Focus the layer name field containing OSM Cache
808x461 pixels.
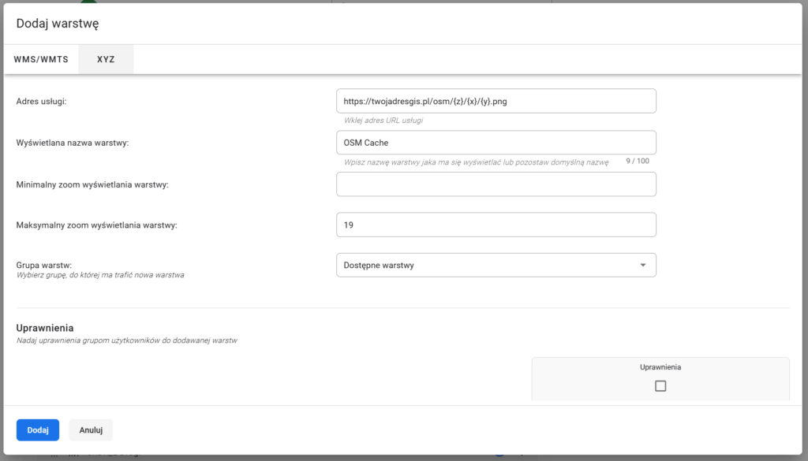[496, 143]
